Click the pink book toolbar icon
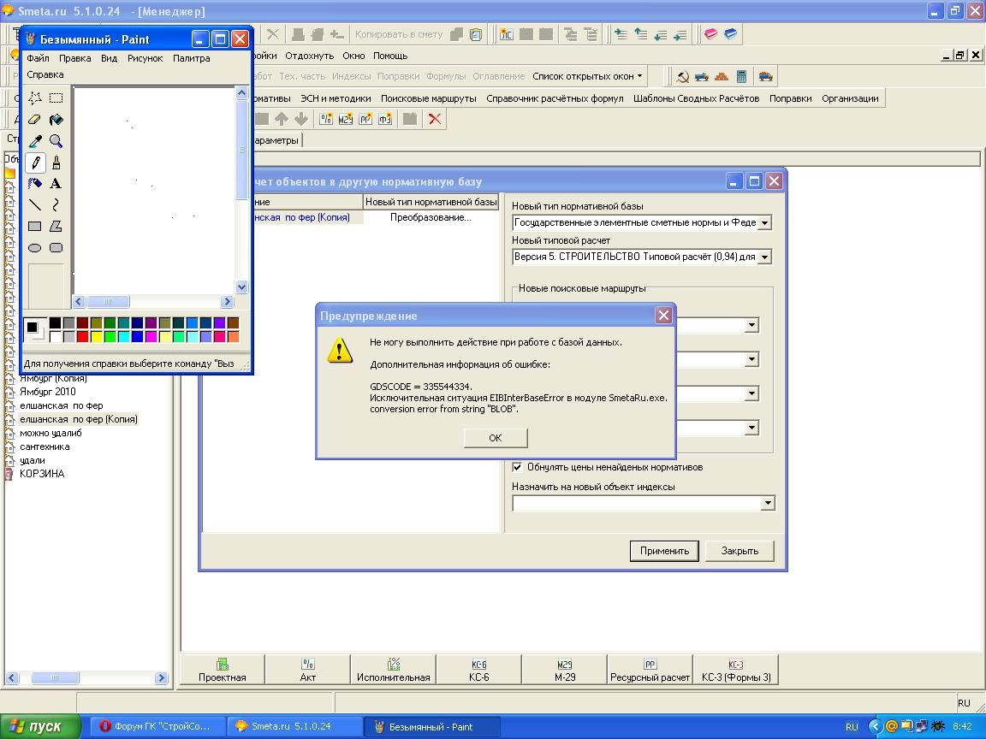Viewport: 986px width, 739px height. (710, 34)
